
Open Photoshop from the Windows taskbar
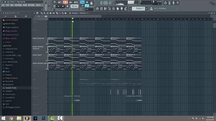[x=44, y=118]
